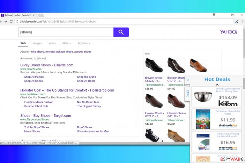Expand the More search options dropdown
Screen dimensions: 245x163
coord(67,43)
